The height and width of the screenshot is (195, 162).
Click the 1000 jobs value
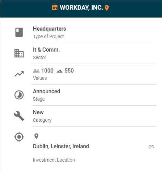47,71
